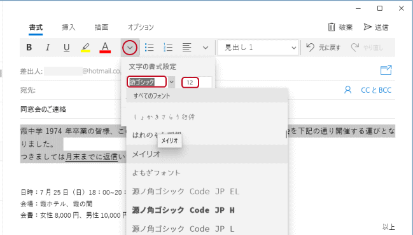Toggle underline formatting
The width and height of the screenshot is (413, 235).
[x=66, y=47]
